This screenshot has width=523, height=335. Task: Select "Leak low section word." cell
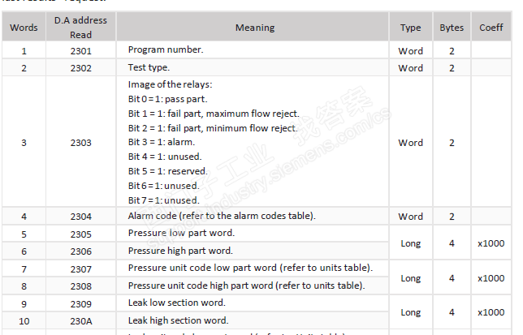tap(175, 303)
